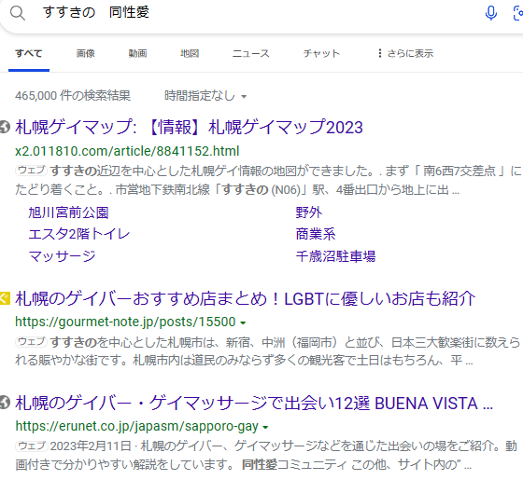Expand the さらに表示 menu
This screenshot has height=480, width=523.
[x=405, y=53]
